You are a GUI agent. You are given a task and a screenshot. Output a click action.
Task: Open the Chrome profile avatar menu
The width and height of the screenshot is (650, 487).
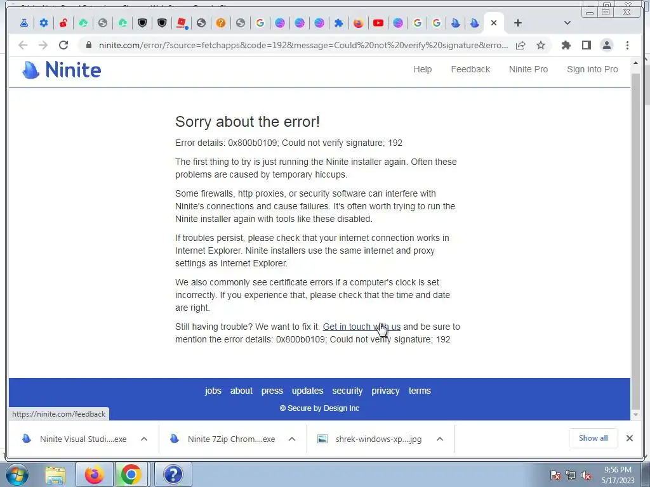[606, 45]
